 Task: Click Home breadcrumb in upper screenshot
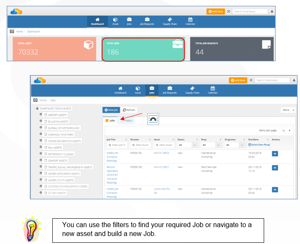coord(19,31)
